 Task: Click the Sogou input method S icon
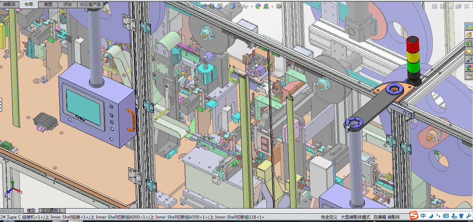click(x=414, y=216)
